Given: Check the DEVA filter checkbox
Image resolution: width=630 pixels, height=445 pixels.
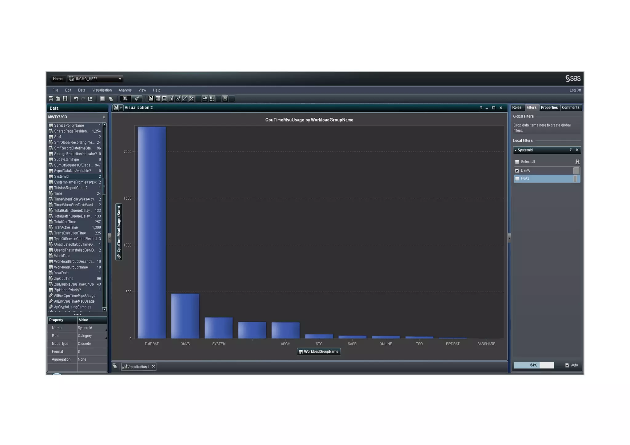Looking at the screenshot, I should pyautogui.click(x=517, y=171).
